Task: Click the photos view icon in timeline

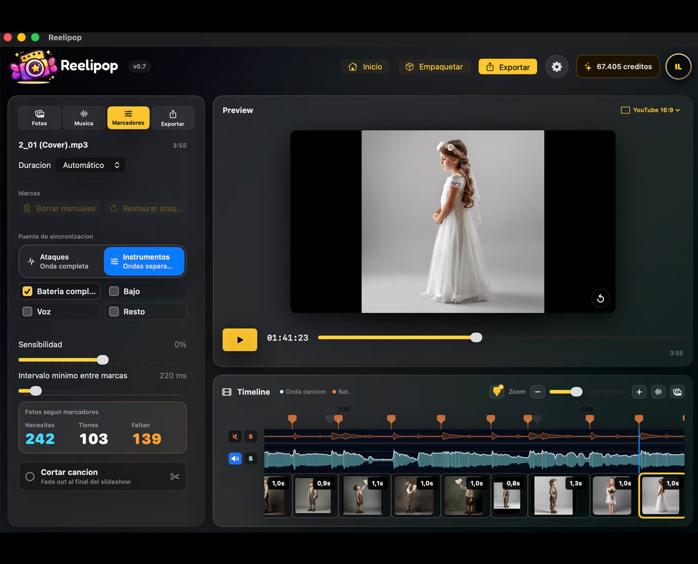Action: click(x=677, y=392)
